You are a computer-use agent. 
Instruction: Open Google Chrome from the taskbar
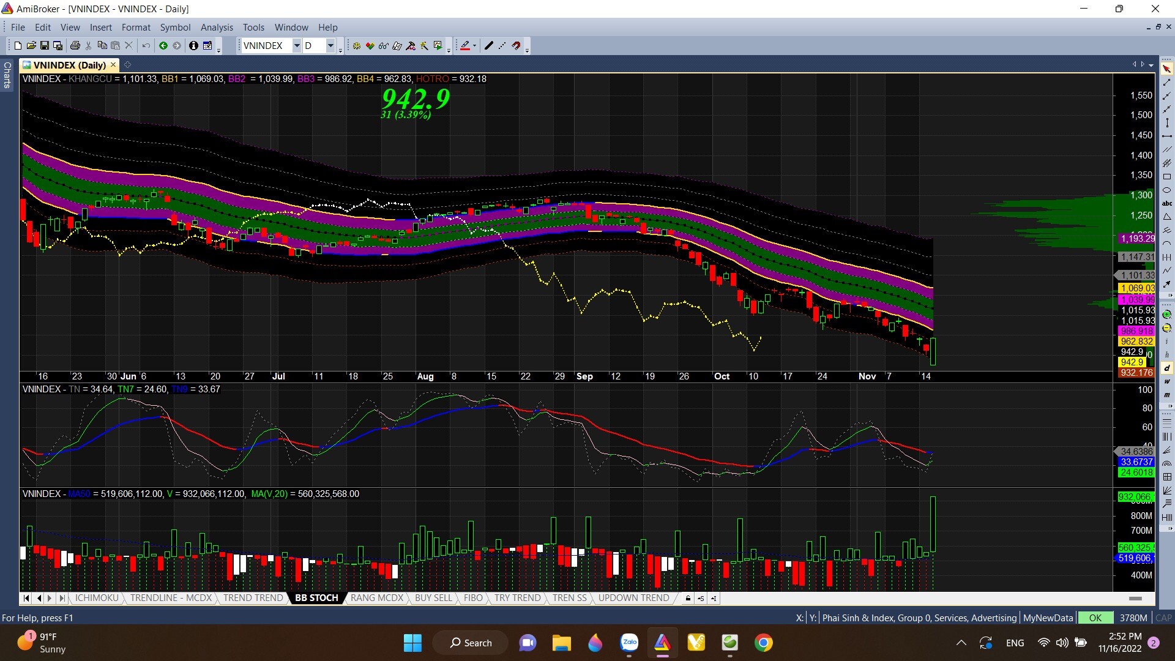coord(763,643)
